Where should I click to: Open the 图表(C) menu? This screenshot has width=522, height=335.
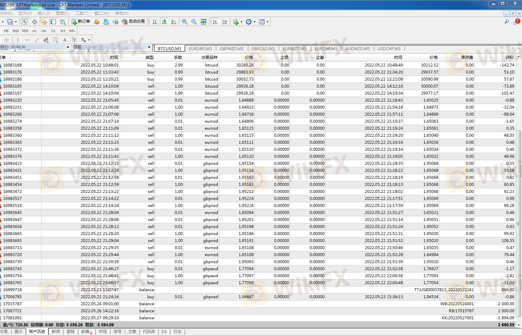click(63, 13)
